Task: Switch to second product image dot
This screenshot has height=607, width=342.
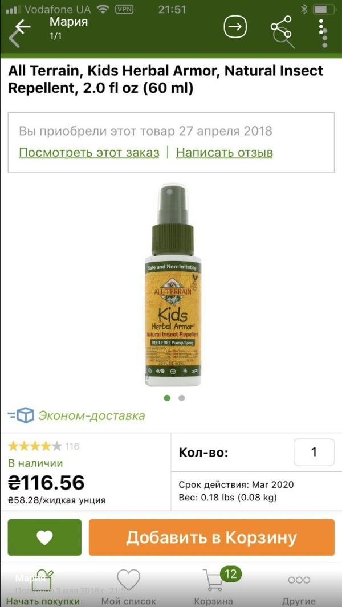Action: point(182,398)
